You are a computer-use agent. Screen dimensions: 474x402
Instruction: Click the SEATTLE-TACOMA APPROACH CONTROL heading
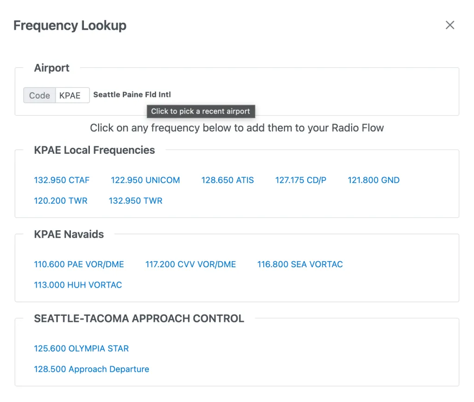coord(139,319)
